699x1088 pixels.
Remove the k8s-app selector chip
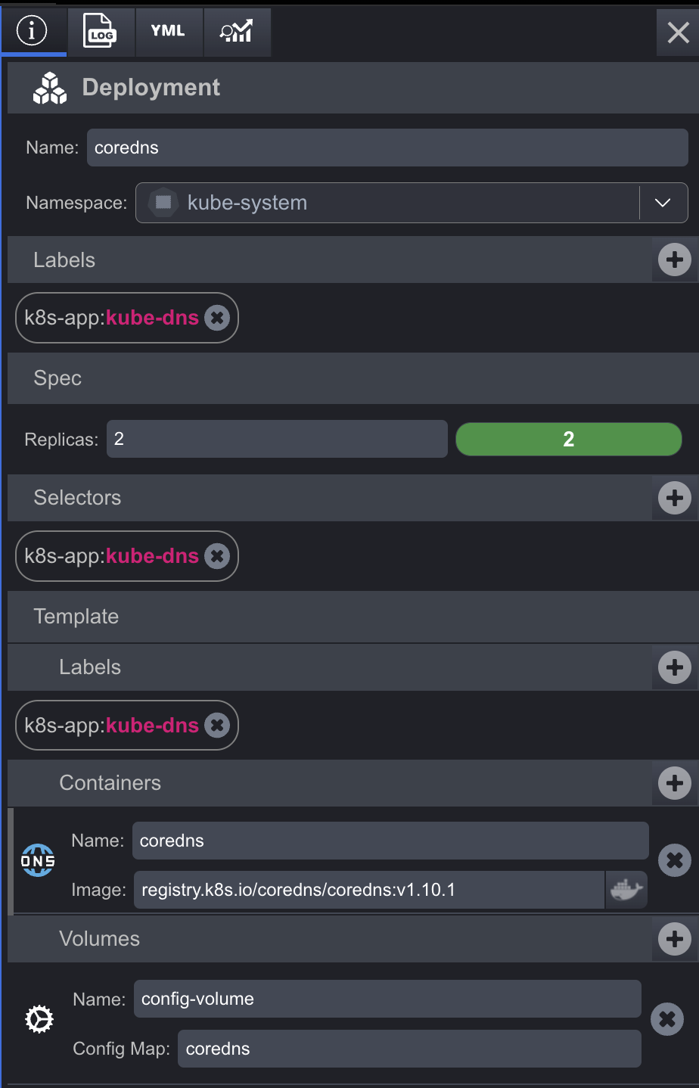pos(217,556)
